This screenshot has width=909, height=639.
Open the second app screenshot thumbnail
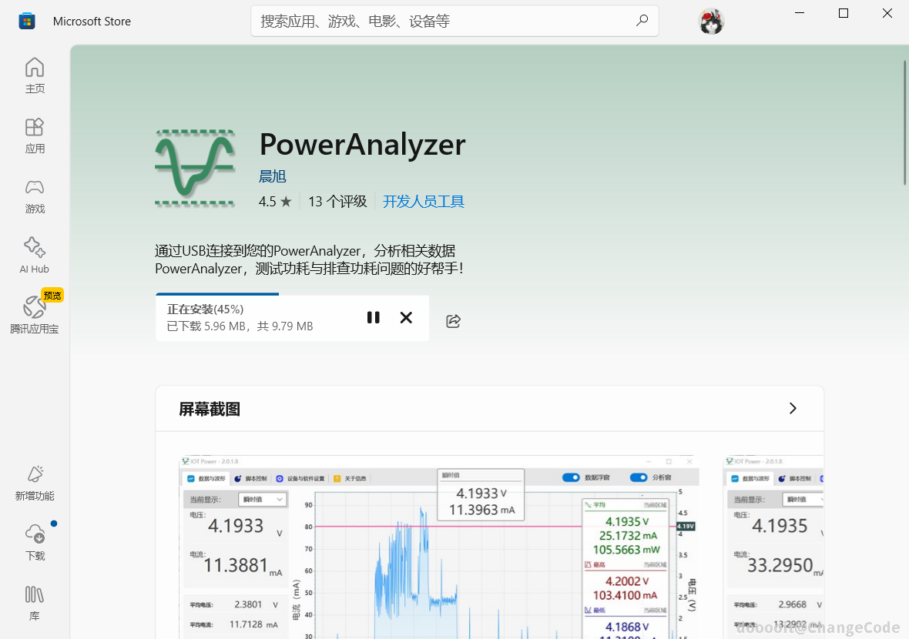(x=773, y=547)
